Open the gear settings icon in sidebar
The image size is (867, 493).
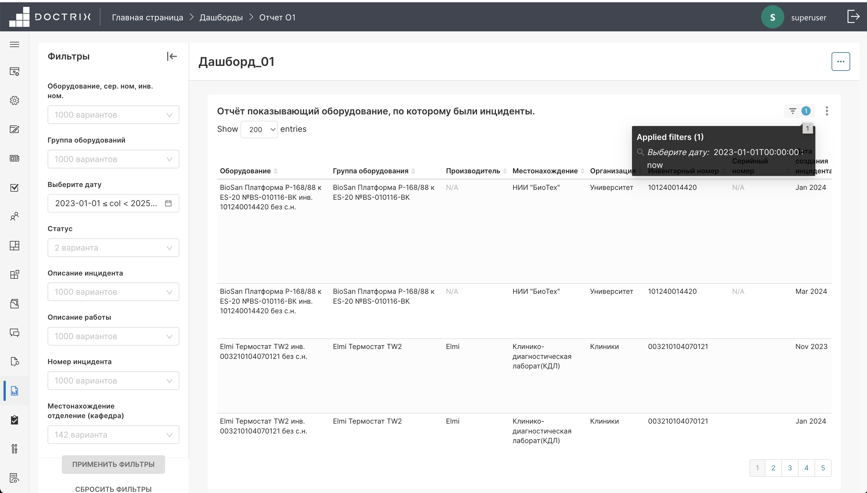click(14, 100)
